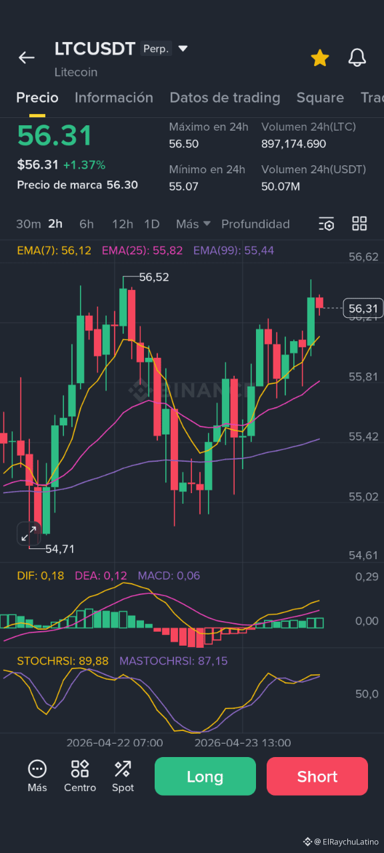Open price alerts via bell icon
384x853 pixels.
(357, 57)
